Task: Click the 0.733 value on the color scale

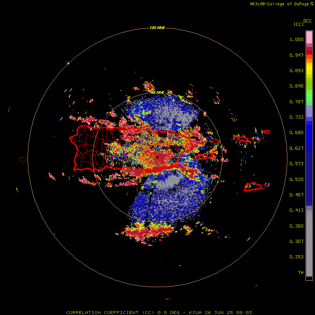Action: click(x=296, y=117)
